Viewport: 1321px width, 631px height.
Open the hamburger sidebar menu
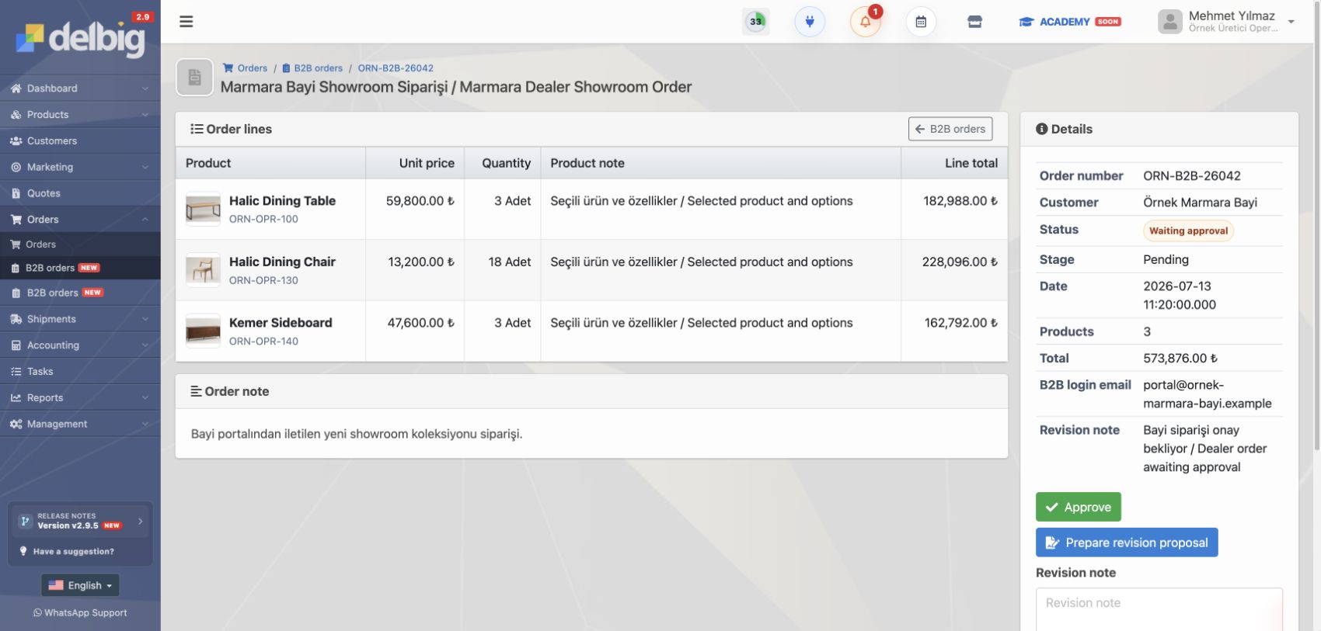click(x=186, y=22)
